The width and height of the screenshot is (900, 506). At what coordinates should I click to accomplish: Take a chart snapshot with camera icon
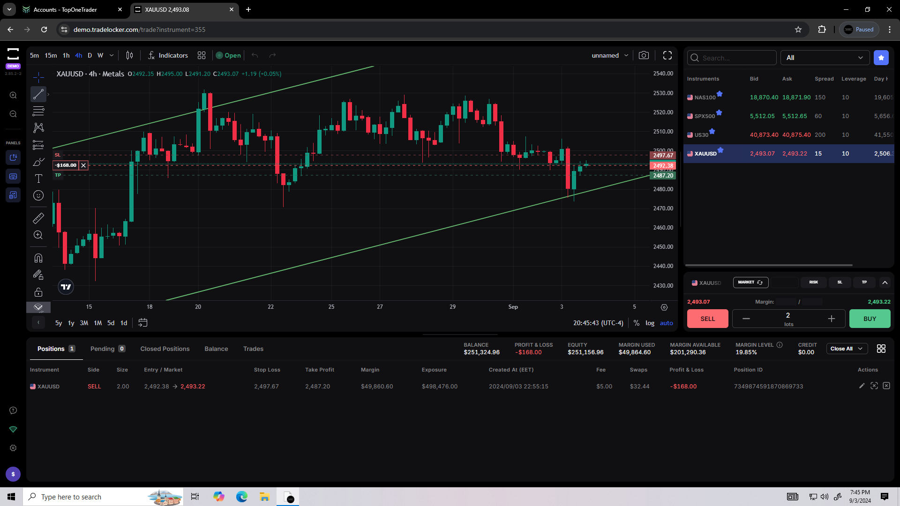pyautogui.click(x=644, y=55)
